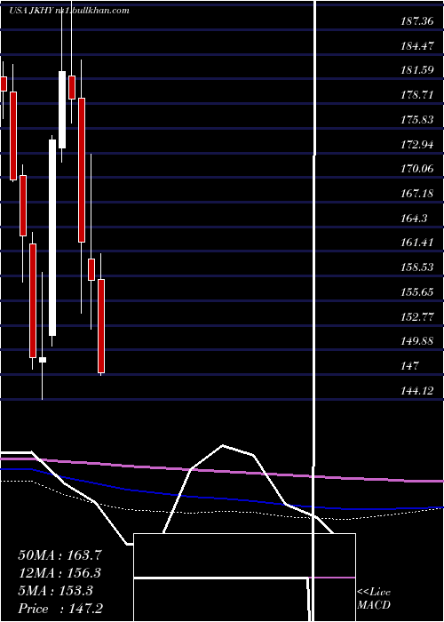Click the 50MA : 163.7 readout
444x622 pixels.
point(60,555)
